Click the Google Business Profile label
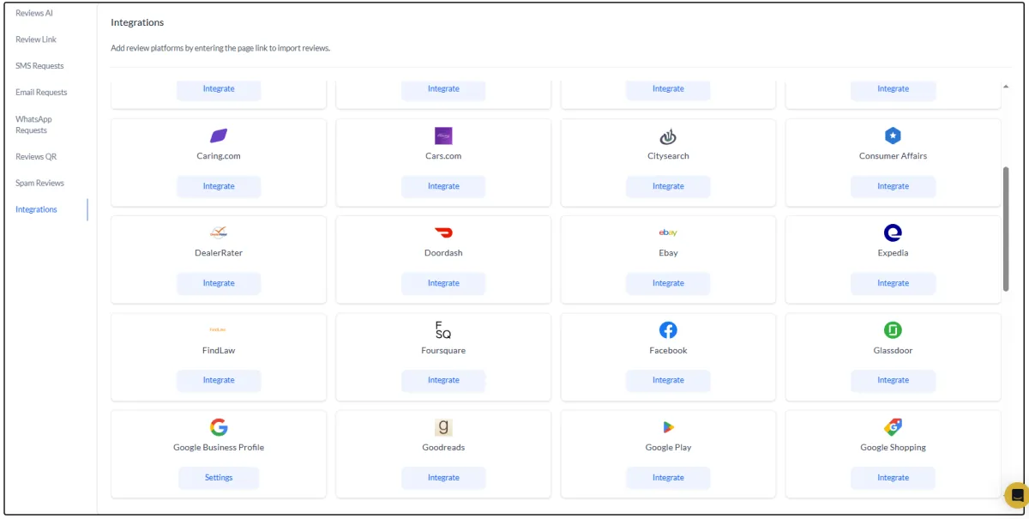The image size is (1029, 519). (x=219, y=448)
